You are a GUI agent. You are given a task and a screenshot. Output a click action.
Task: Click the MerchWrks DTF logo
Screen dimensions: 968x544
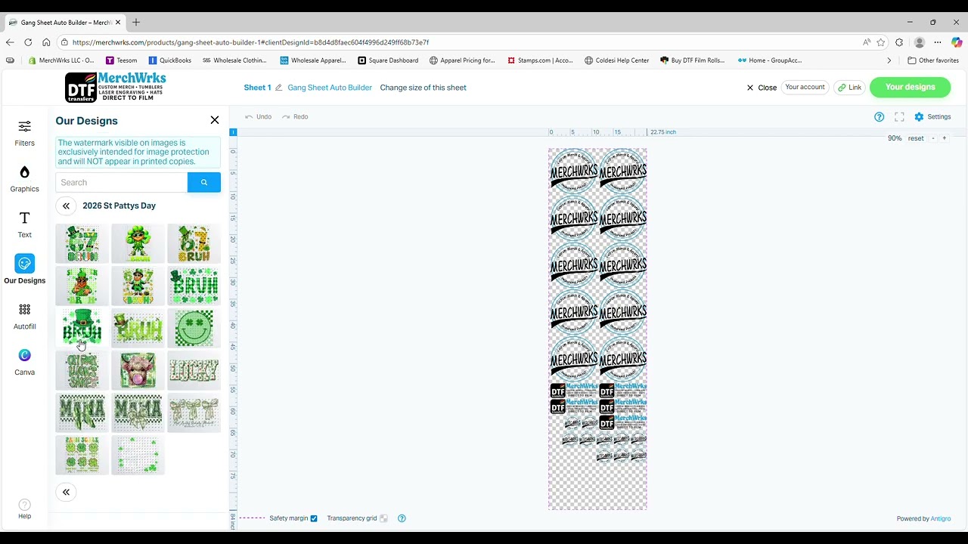pos(115,87)
